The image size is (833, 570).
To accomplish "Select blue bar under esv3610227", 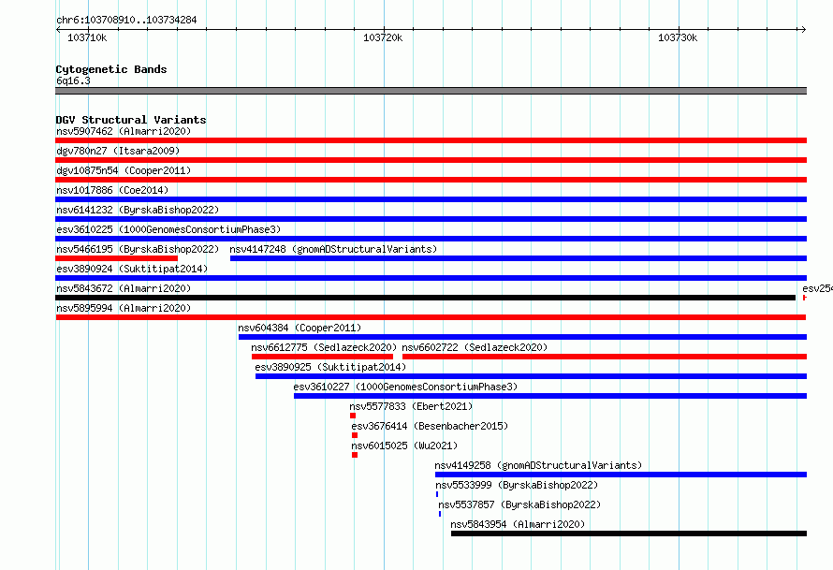I will pyautogui.click(x=550, y=396).
